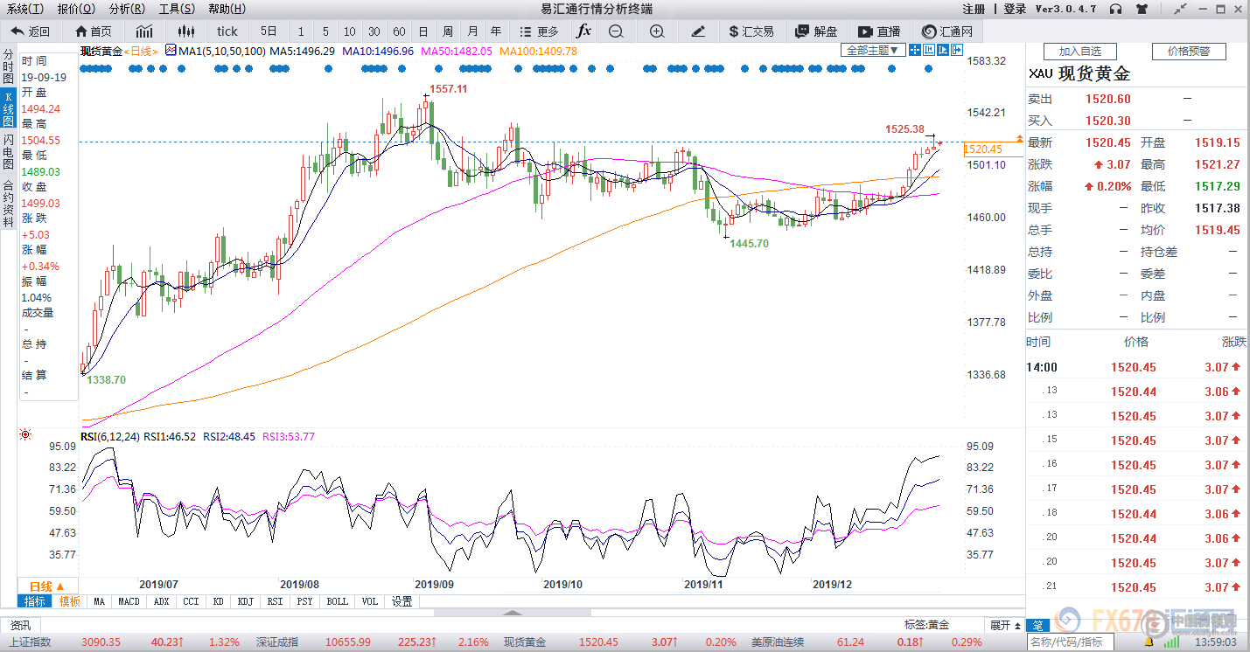This screenshot has height=652, width=1250.
Task: Select the 5 minute period
Action: click(x=325, y=31)
